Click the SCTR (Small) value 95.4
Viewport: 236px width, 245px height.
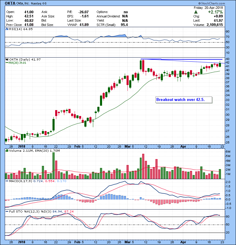(124, 25)
